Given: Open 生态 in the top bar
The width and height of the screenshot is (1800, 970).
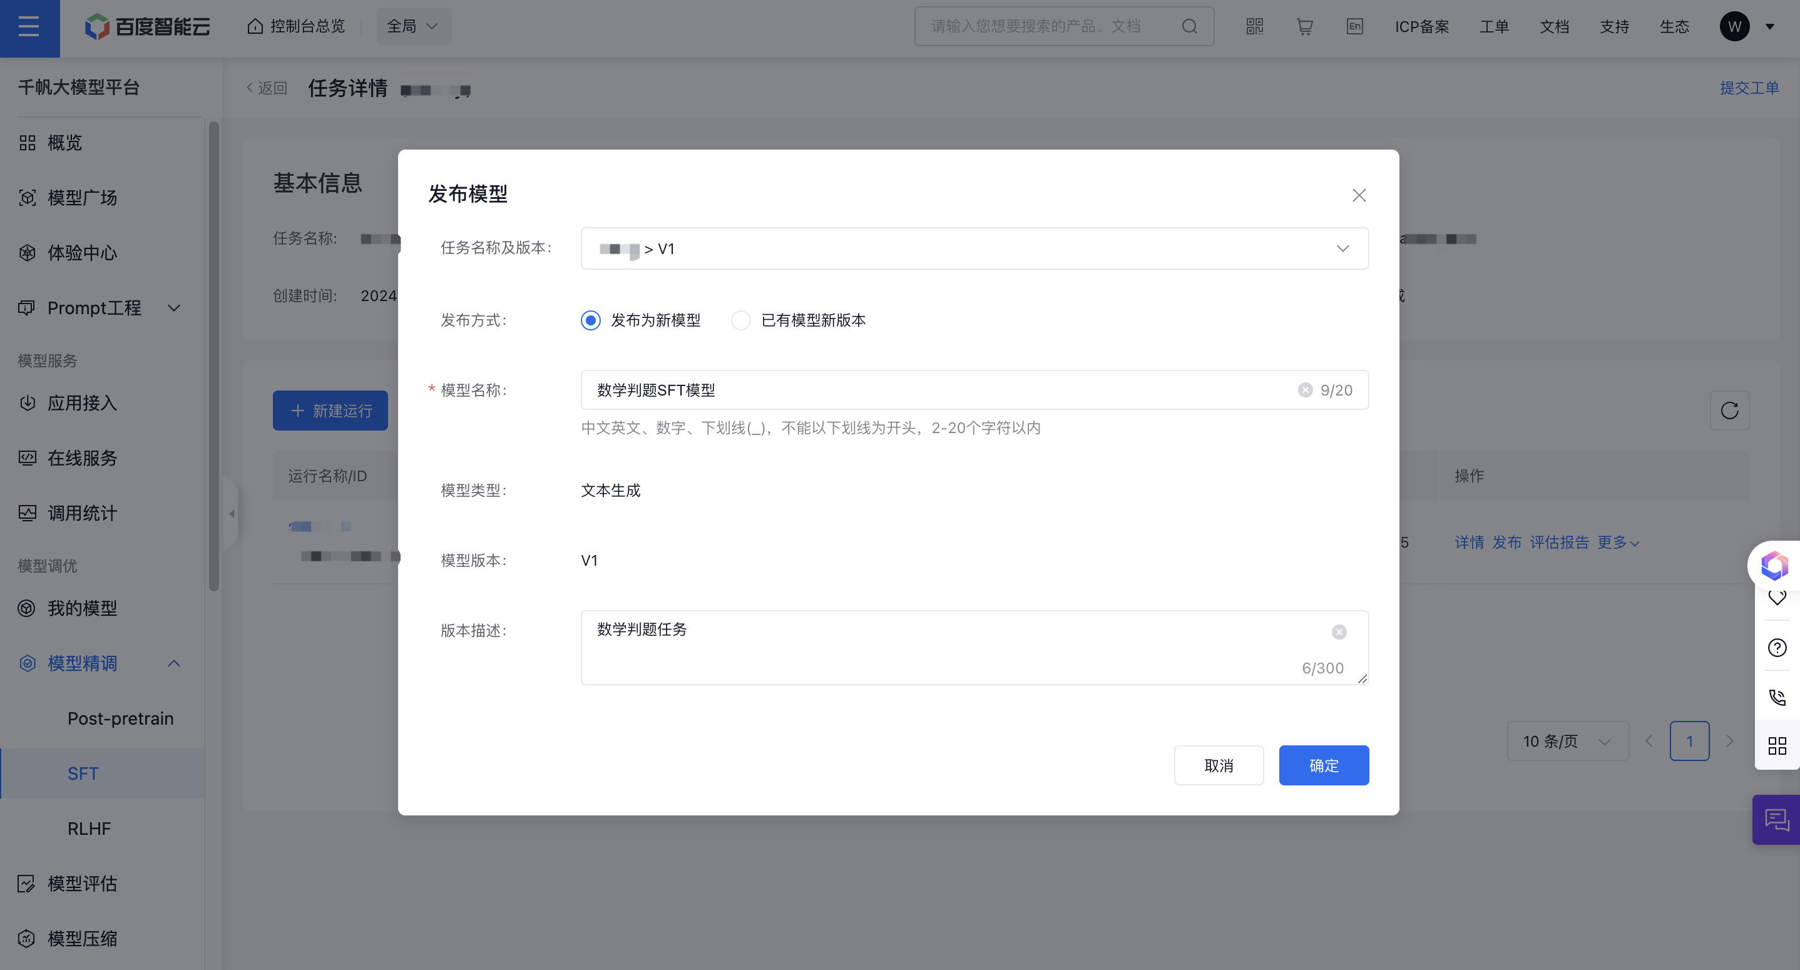Looking at the screenshot, I should point(1674,26).
